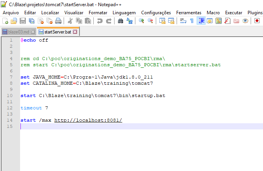The width and height of the screenshot is (263, 171).
Task: Click the Copy toolbar icon
Action: point(79,21)
